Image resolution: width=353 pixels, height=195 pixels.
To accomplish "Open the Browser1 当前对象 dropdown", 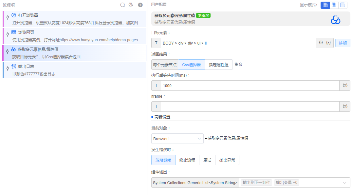I will [177, 139].
